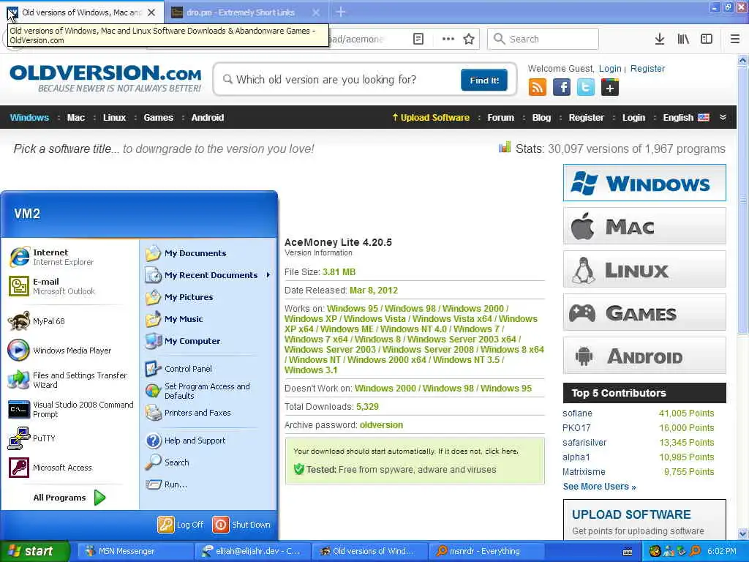Click the Shut Down button
The image size is (749, 562).
pos(241,525)
